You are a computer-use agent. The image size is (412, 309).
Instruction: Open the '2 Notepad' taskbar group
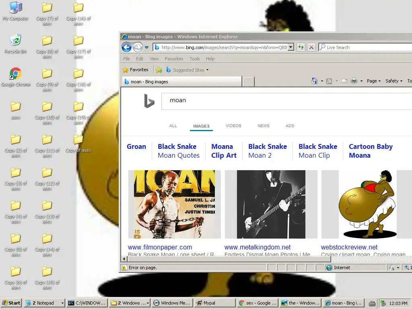(x=44, y=303)
